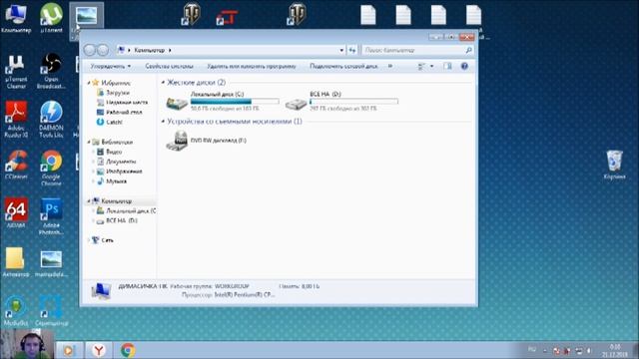The height and width of the screenshot is (359, 639).
Task: Select ВСЕ НА (D:) in the tree
Action: 122,220
